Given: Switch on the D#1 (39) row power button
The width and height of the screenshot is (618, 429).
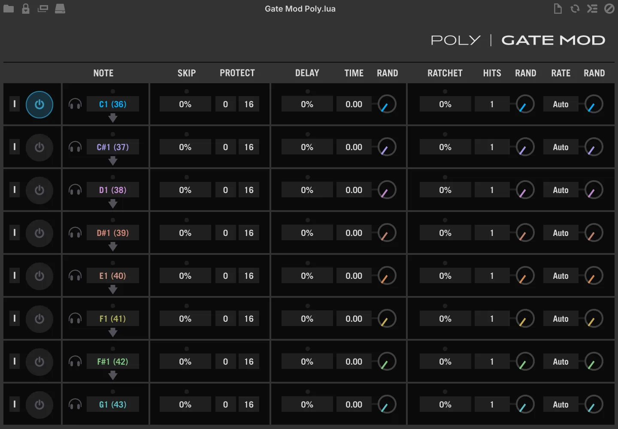Looking at the screenshot, I should pos(39,233).
